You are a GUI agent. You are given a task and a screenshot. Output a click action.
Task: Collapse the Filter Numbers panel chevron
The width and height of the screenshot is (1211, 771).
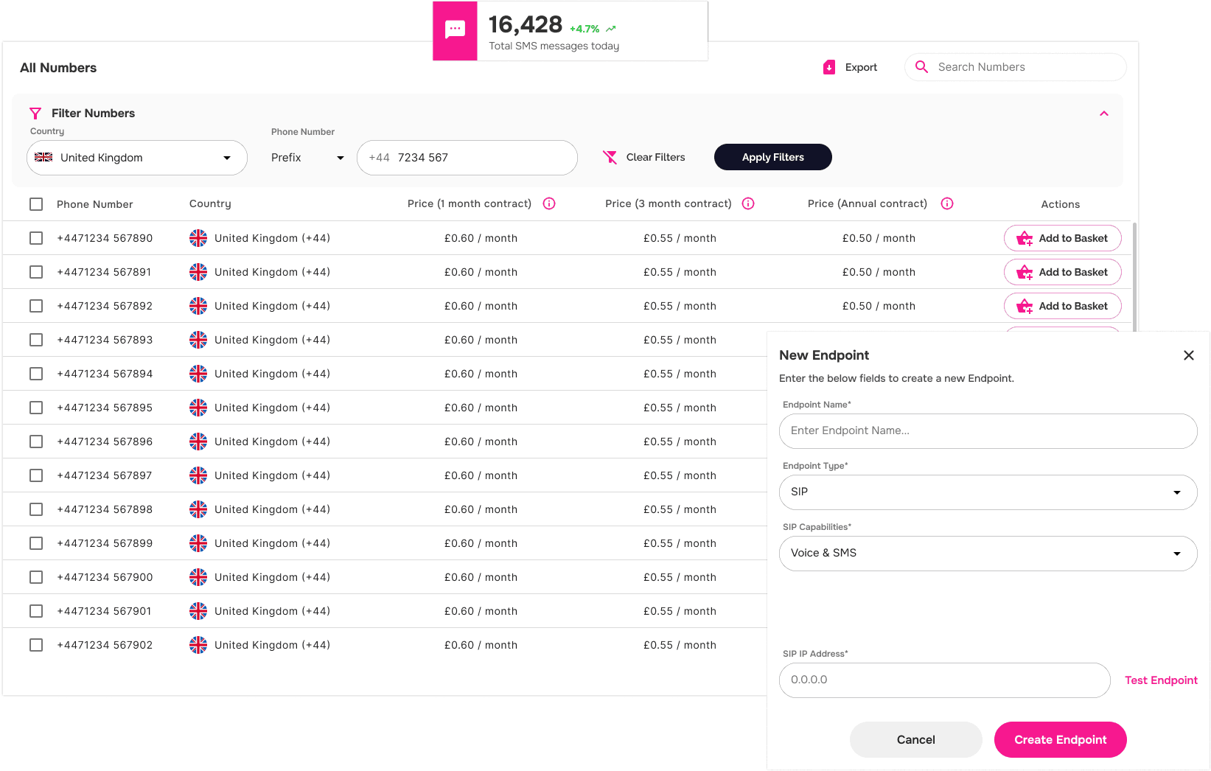click(x=1104, y=114)
